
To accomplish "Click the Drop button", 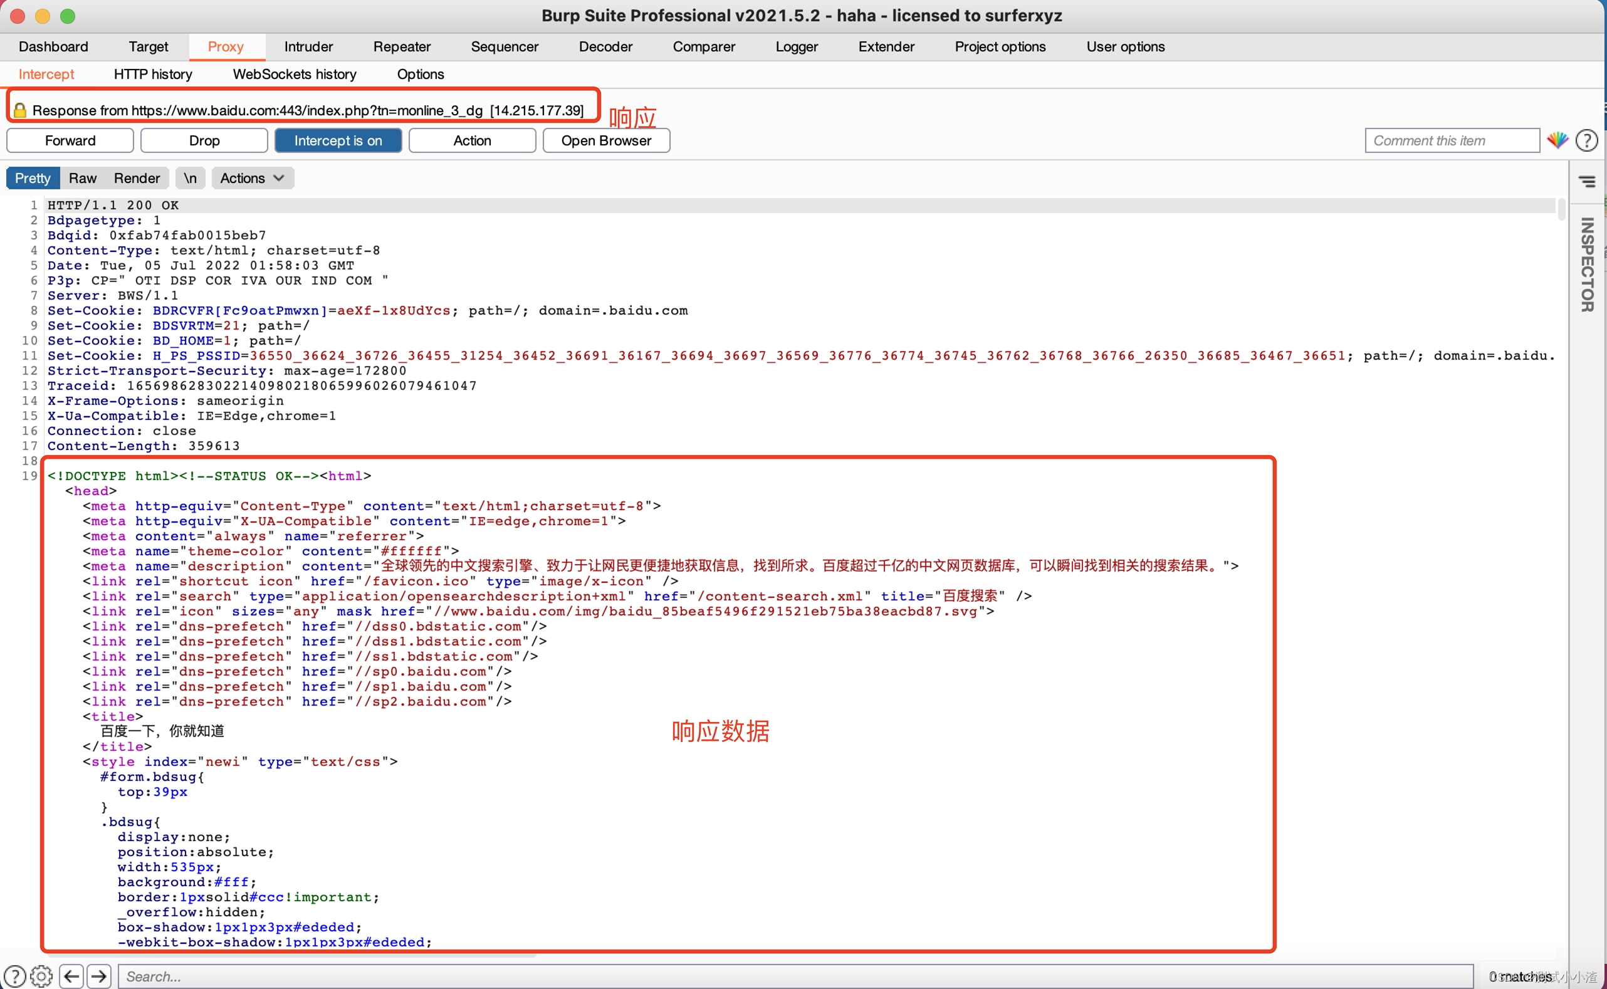I will point(204,140).
